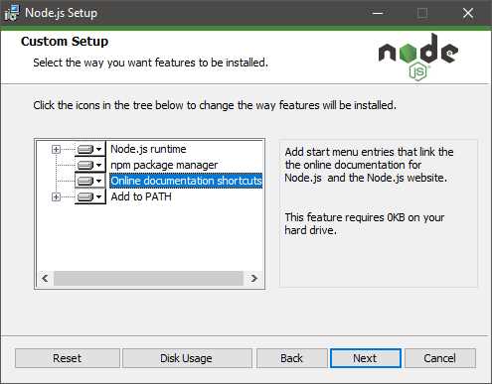Viewport: 492px width, 384px height.
Task: Open Online documentation shortcuts install option icon
Action: 89,181
